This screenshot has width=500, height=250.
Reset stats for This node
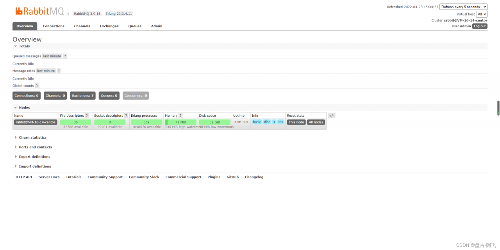pyautogui.click(x=296, y=122)
